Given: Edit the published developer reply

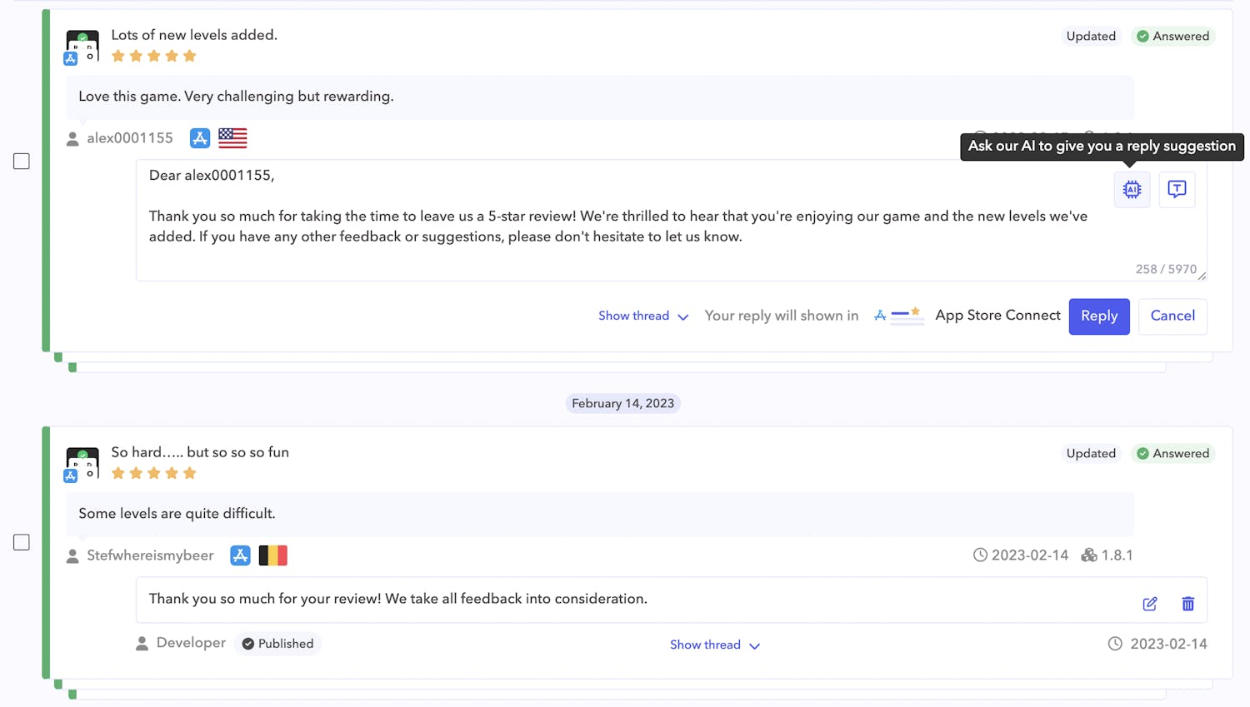Looking at the screenshot, I should [1150, 604].
